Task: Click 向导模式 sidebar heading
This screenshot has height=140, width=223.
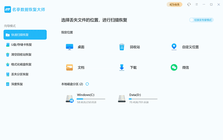Action: pyautogui.click(x=10, y=26)
